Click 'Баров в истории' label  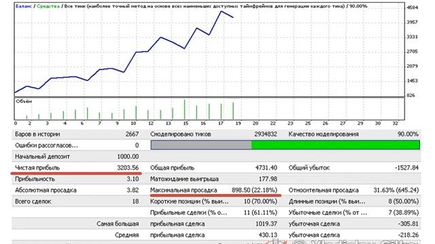37,134
